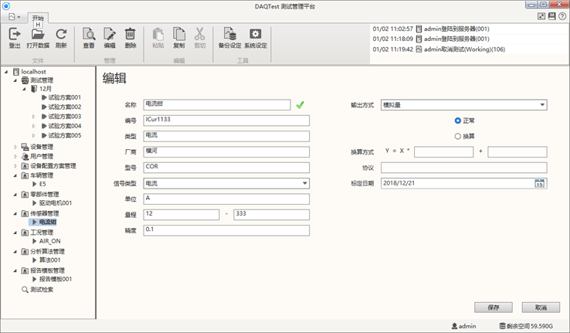Click the 取消 button
This screenshot has width=570, height=333.
[541, 307]
